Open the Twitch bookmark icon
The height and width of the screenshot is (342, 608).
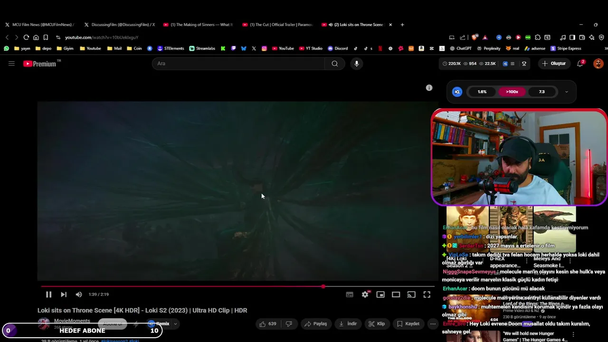pos(233,48)
